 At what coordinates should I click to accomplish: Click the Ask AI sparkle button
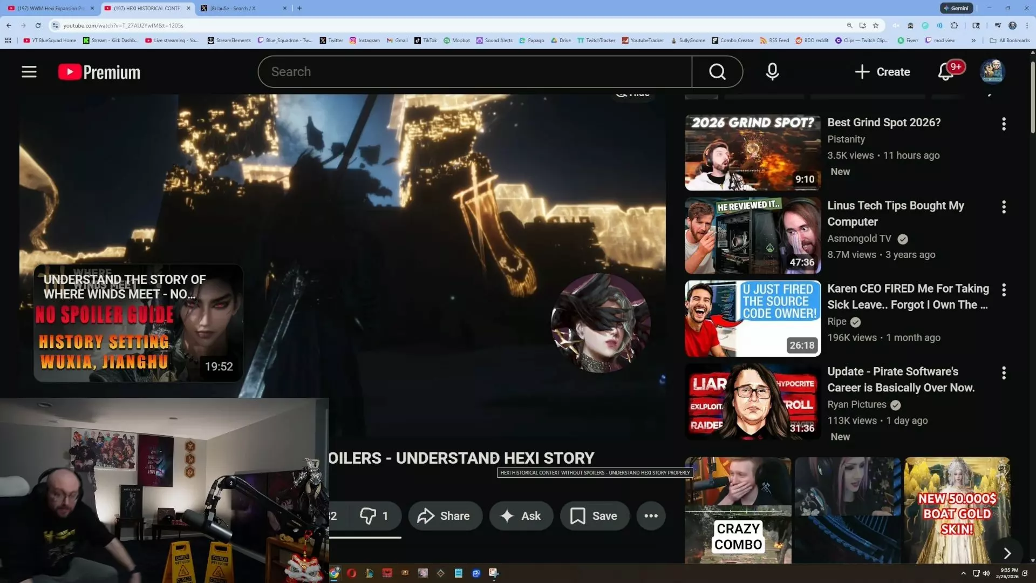[x=521, y=516]
